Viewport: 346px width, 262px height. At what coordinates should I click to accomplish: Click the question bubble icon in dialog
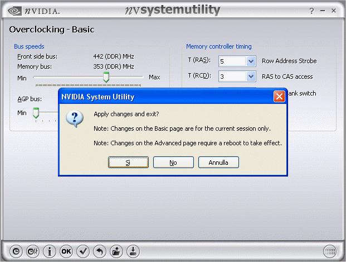75,119
